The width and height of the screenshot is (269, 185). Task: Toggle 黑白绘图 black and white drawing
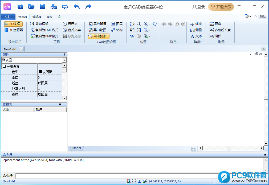(97, 30)
